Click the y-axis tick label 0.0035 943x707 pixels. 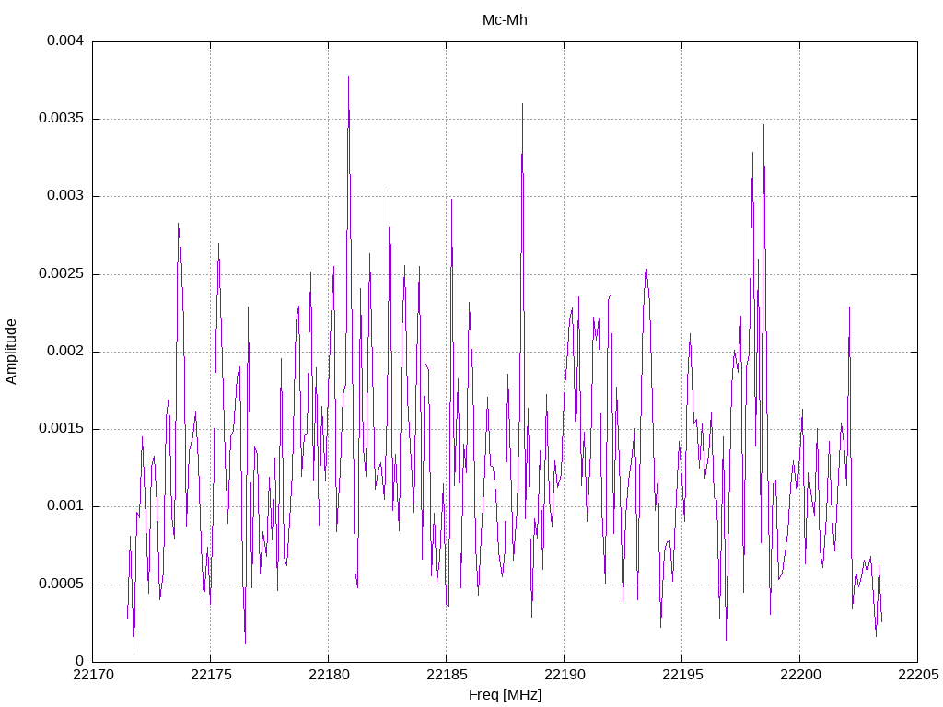click(x=61, y=118)
